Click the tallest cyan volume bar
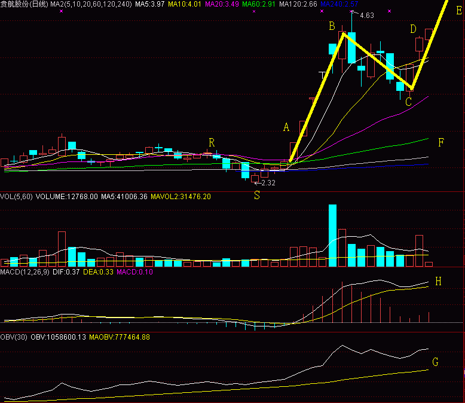This screenshot has width=465, height=403. tap(332, 236)
